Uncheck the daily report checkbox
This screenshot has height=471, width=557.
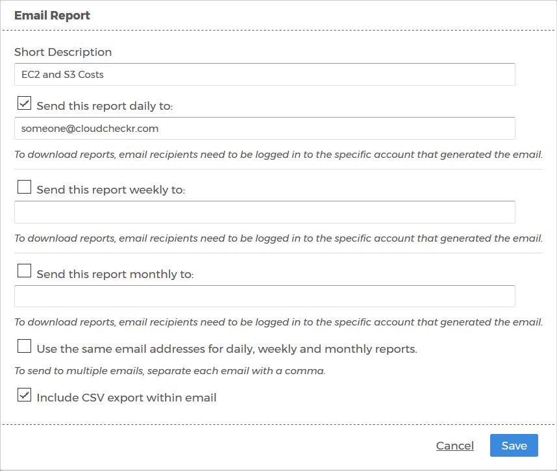pos(24,103)
